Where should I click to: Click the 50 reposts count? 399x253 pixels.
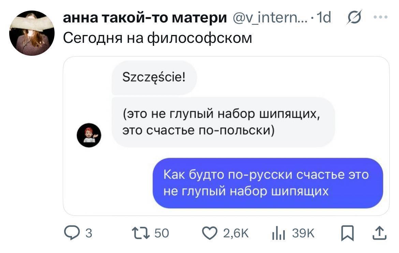pyautogui.click(x=162, y=233)
